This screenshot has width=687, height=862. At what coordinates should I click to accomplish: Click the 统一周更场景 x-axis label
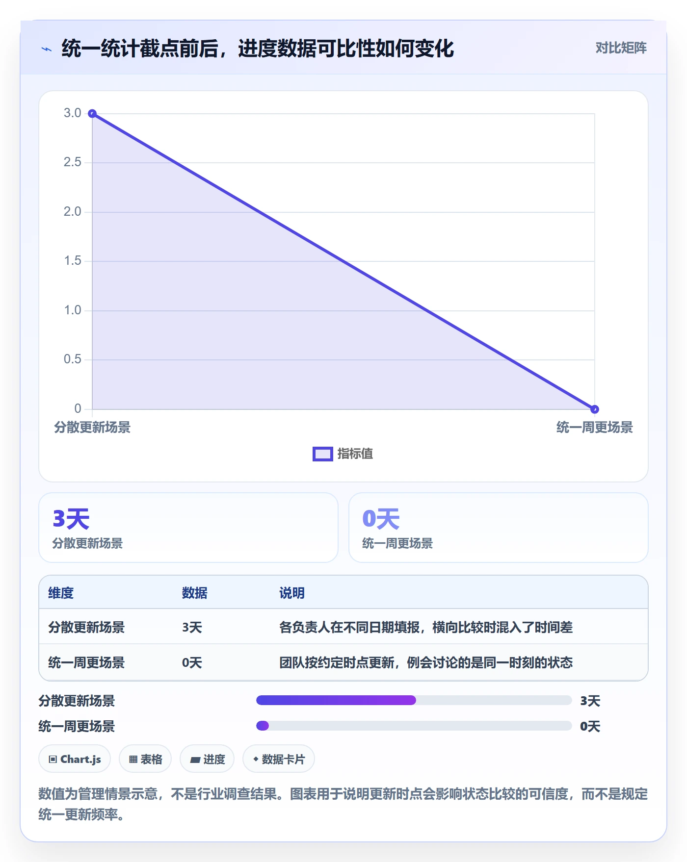[594, 428]
